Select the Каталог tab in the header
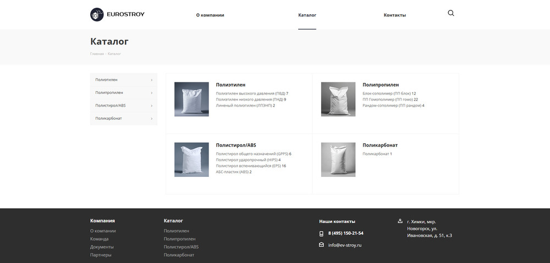Viewport: 550px width, 263px height. pos(307,15)
